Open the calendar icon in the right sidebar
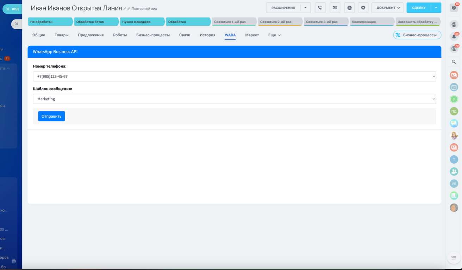Viewport: 462px width, 270px height. pyautogui.click(x=454, y=87)
